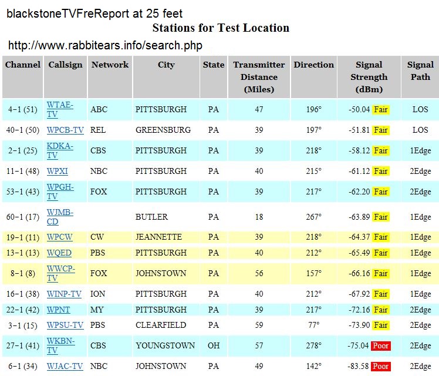Click the Signal Strength (dBm) column header
This screenshot has height=376, width=439.
(x=369, y=77)
